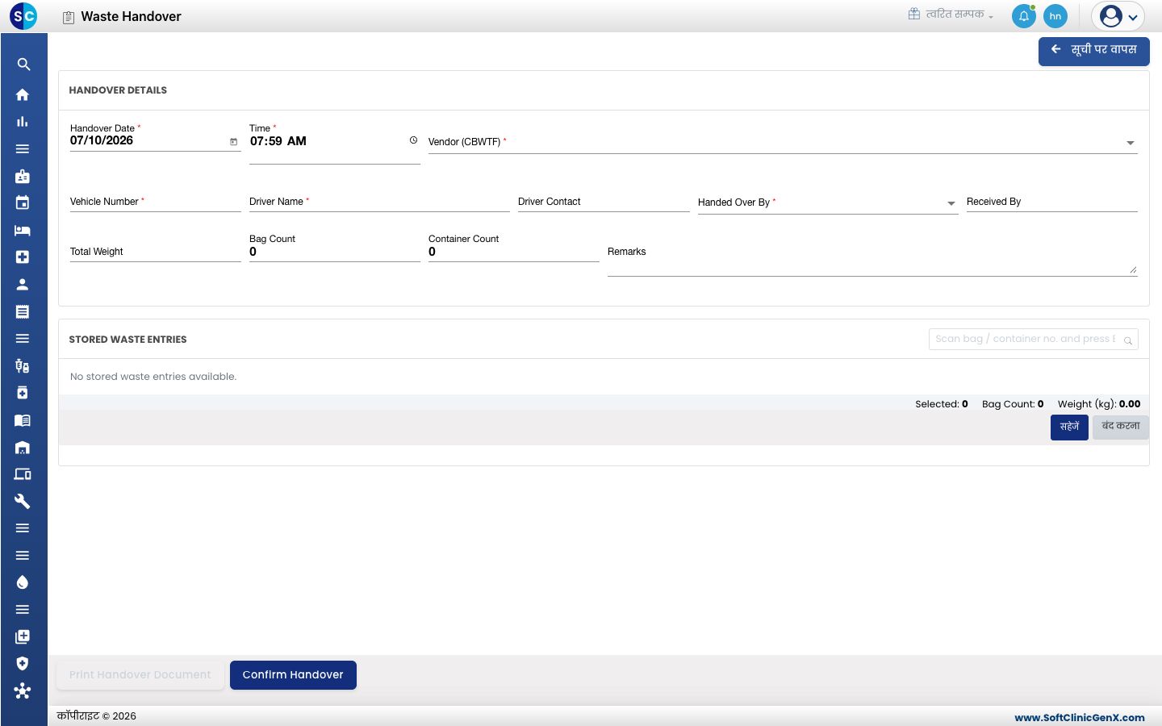The image size is (1162, 726).
Task: Open the Time clock picker icon
Action: point(413,140)
